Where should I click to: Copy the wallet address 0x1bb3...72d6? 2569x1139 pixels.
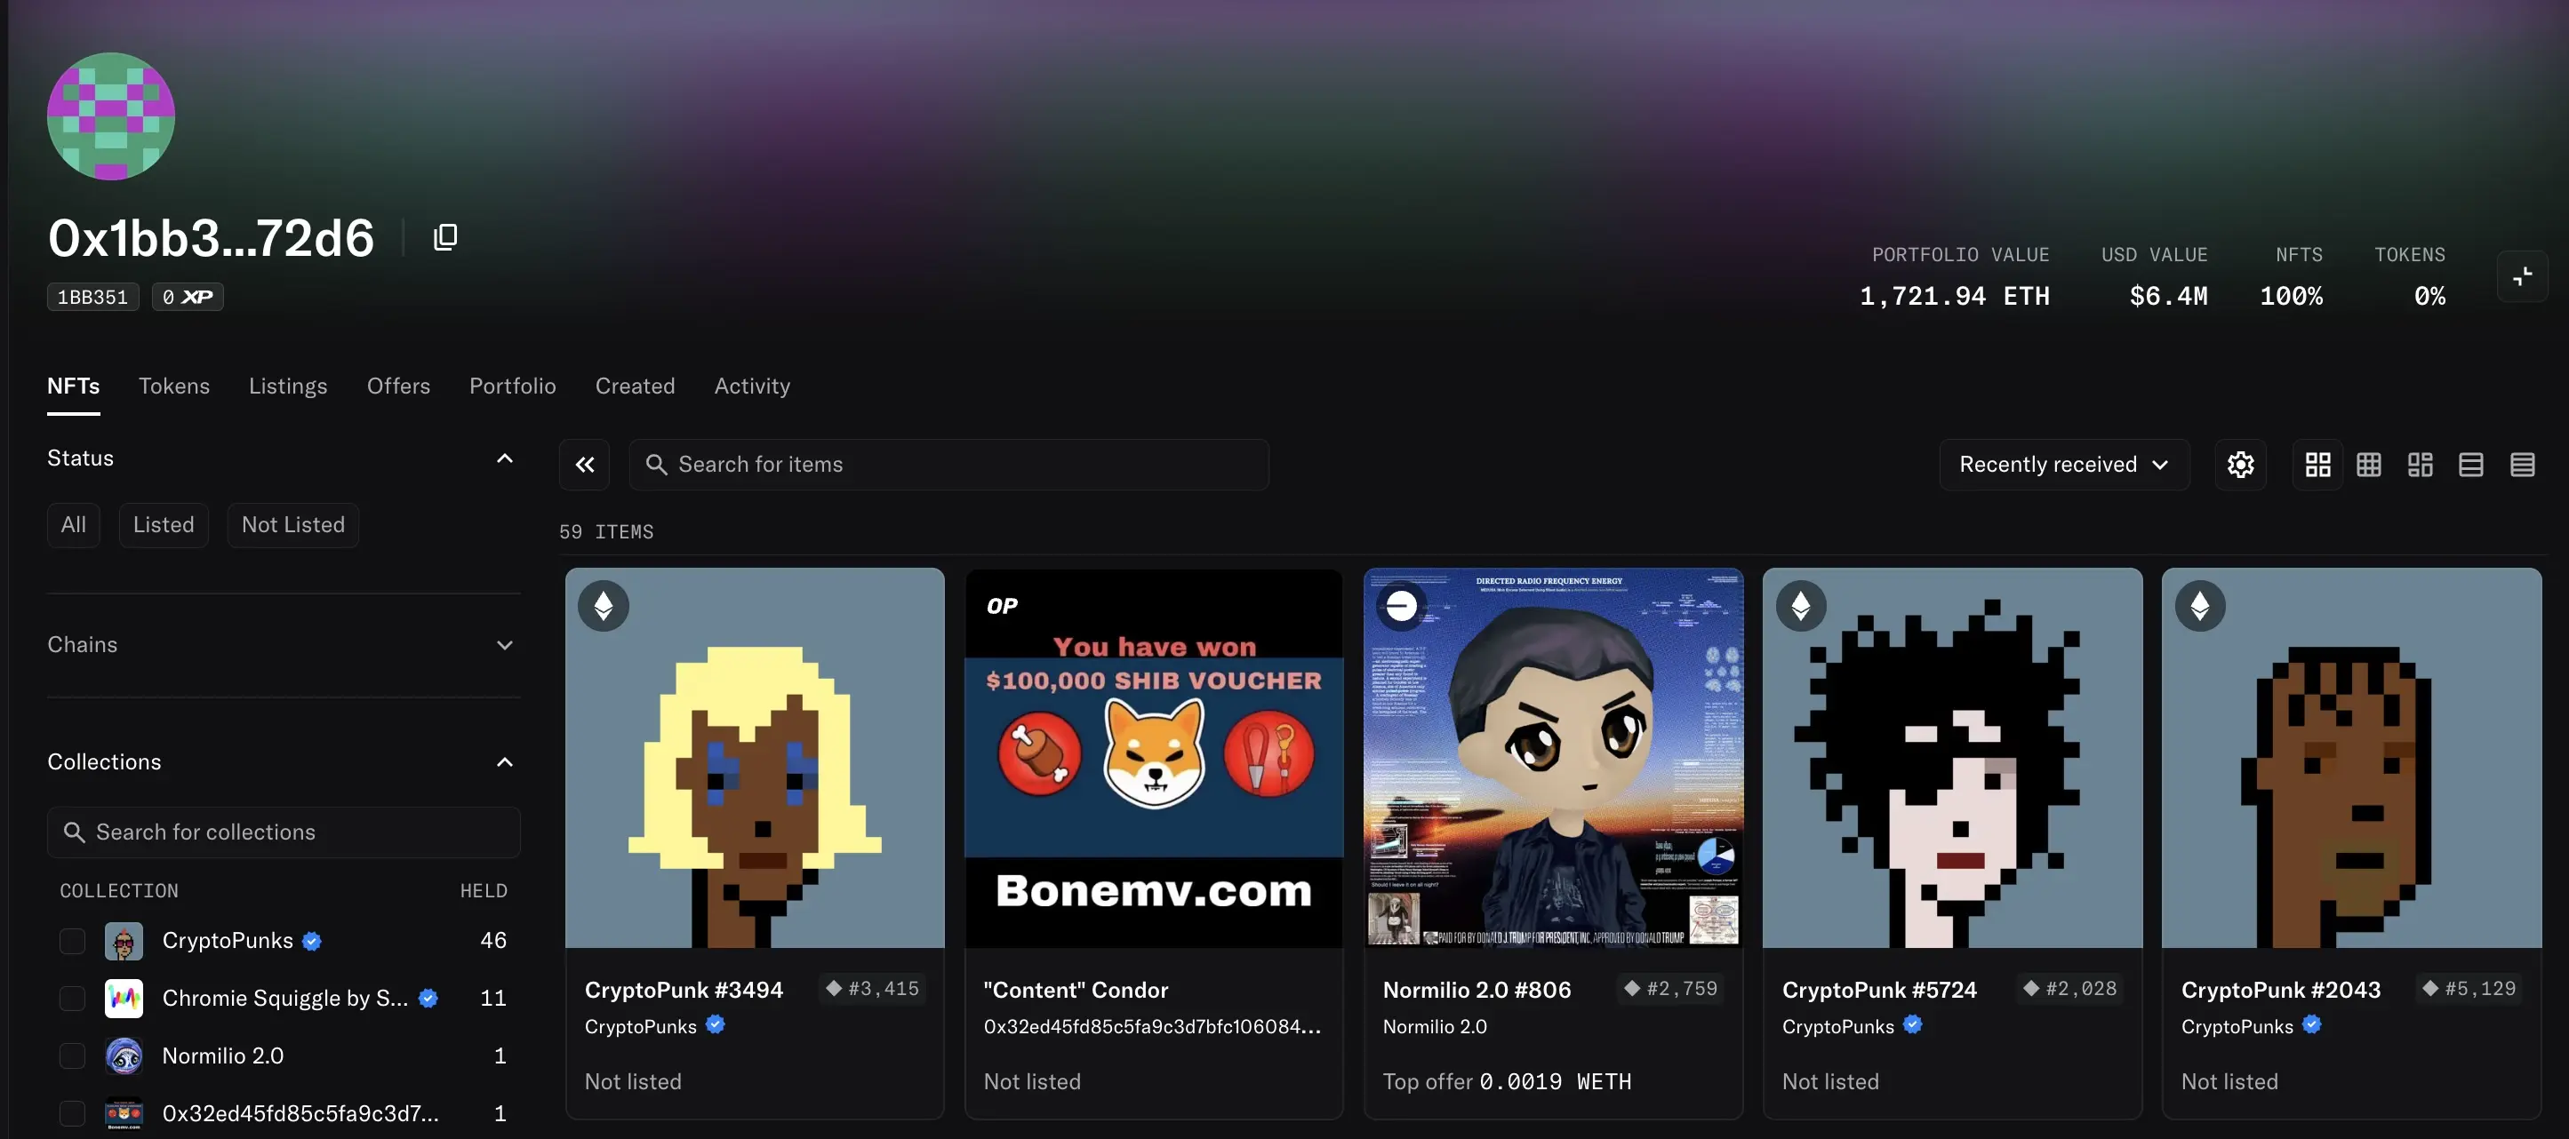[x=444, y=237]
